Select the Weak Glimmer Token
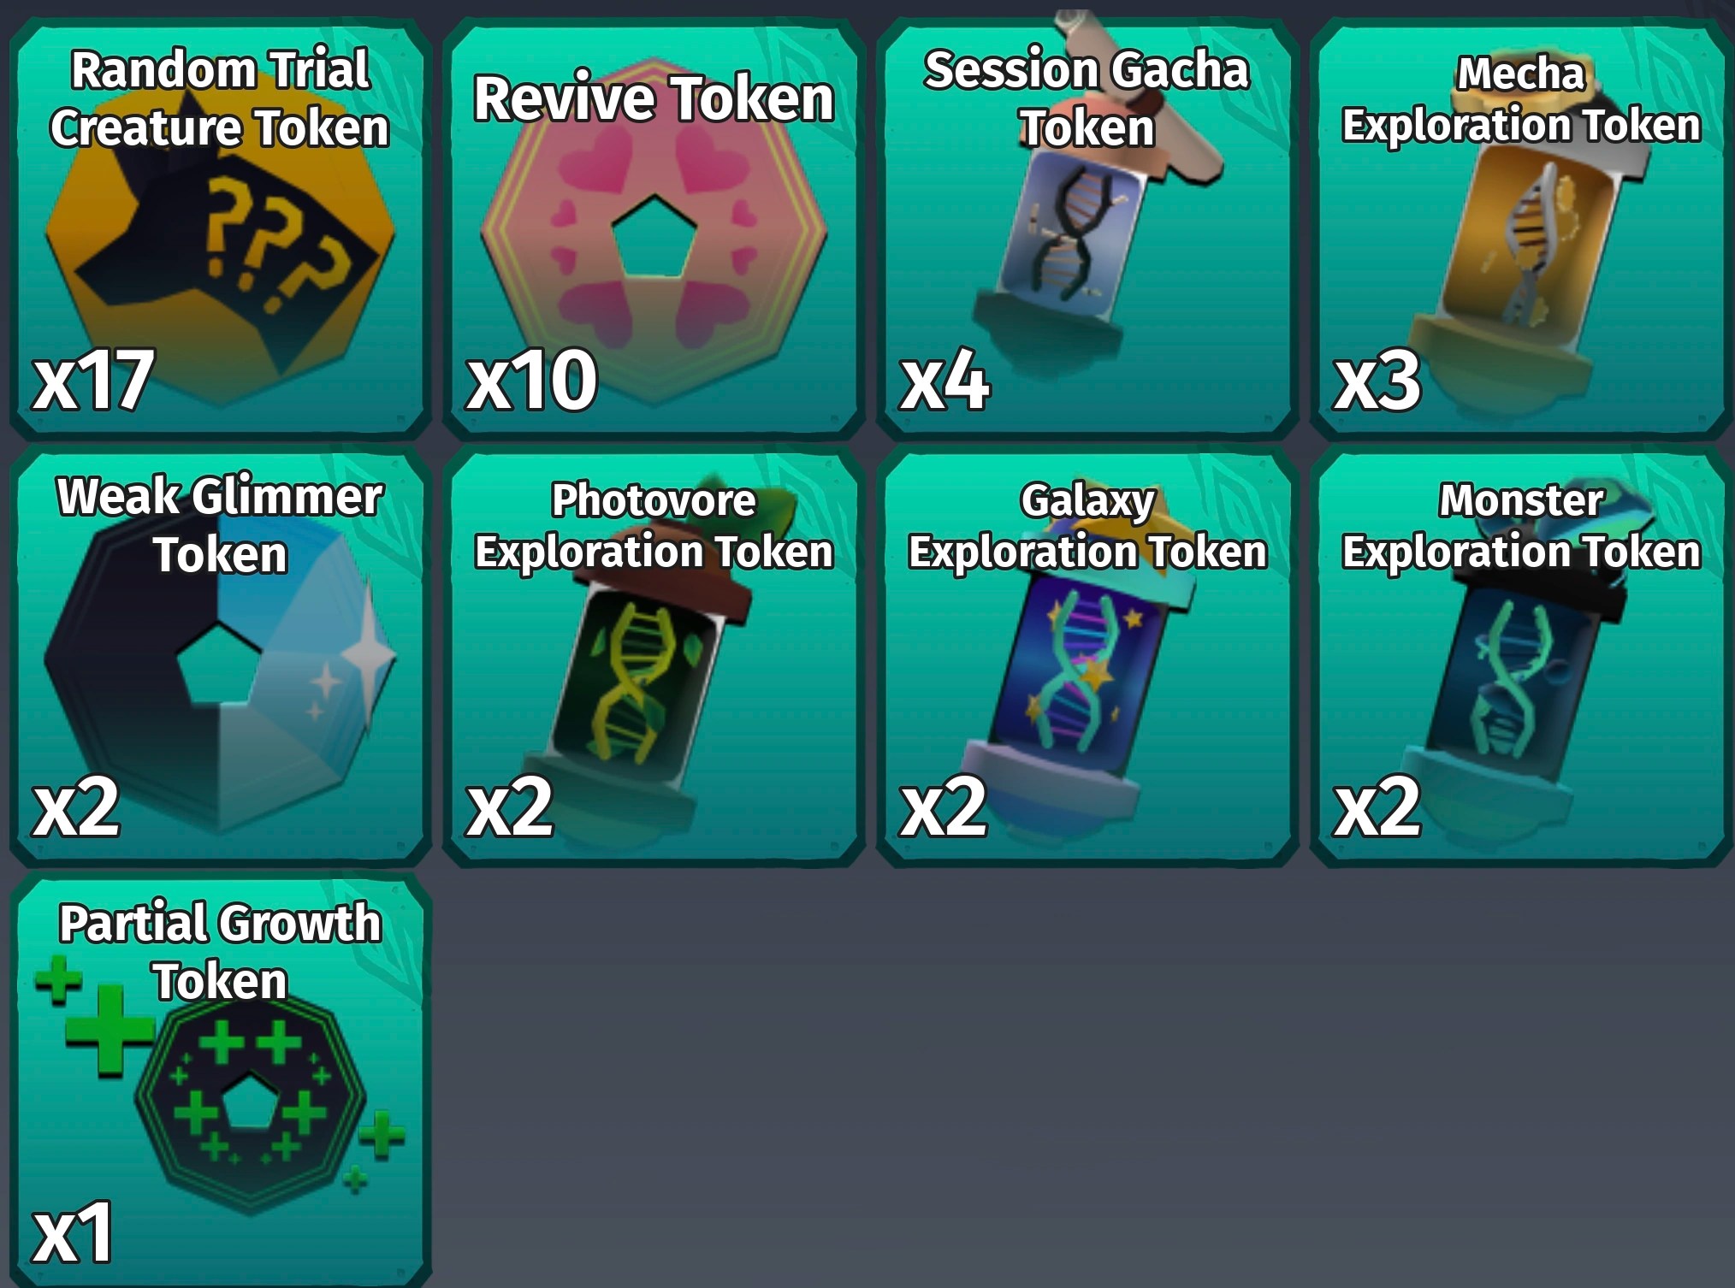The image size is (1735, 1288). (220, 656)
